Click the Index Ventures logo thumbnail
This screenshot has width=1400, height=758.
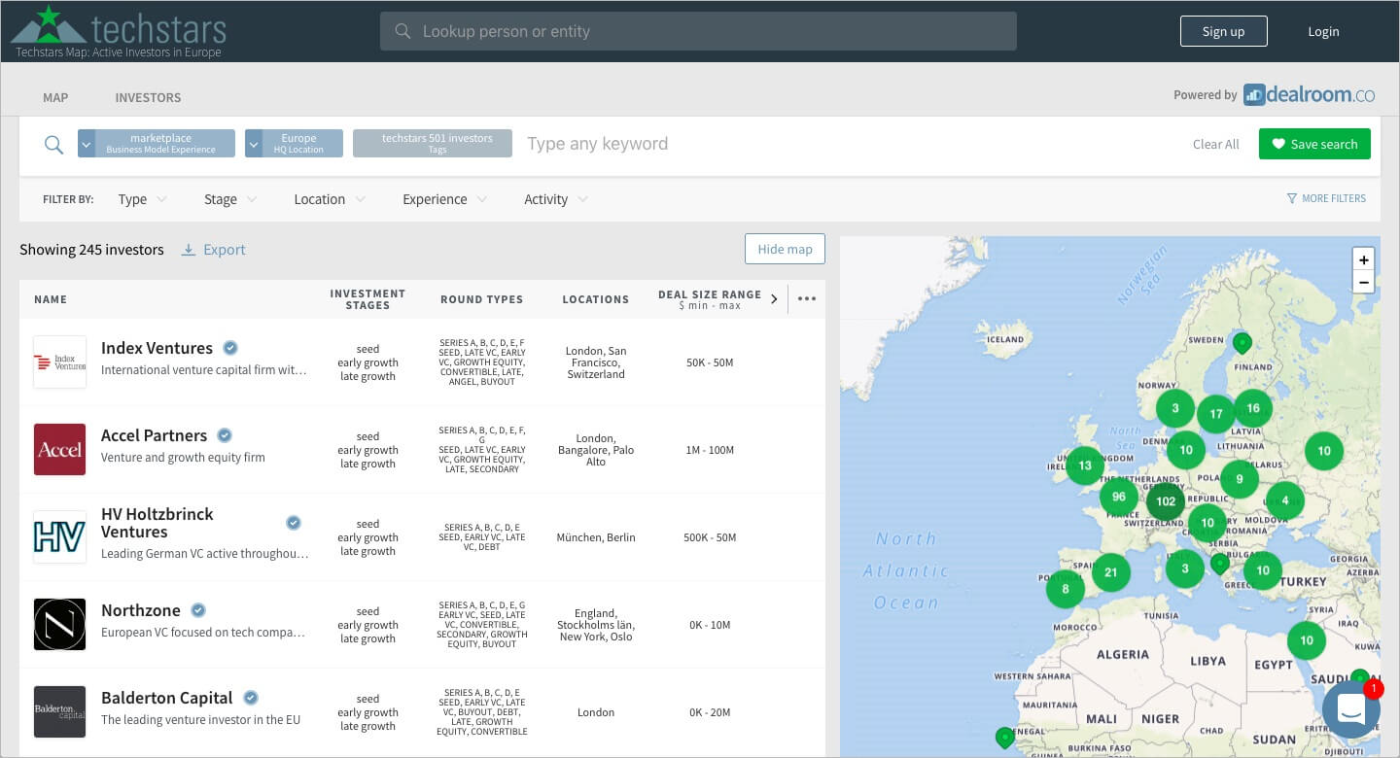pyautogui.click(x=60, y=362)
